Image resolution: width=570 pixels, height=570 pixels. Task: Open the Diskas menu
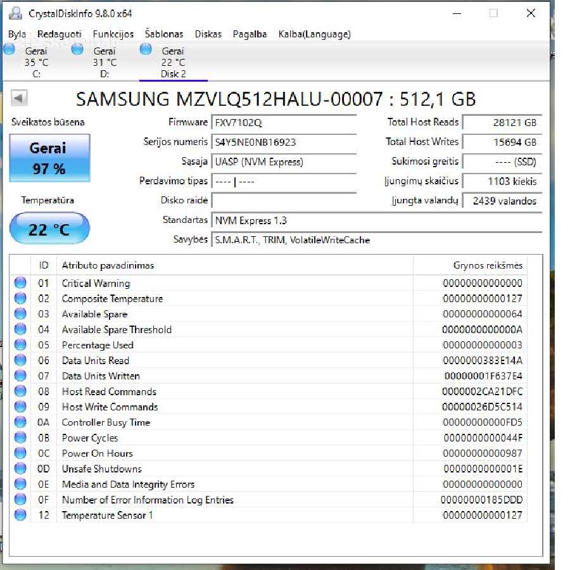click(208, 34)
